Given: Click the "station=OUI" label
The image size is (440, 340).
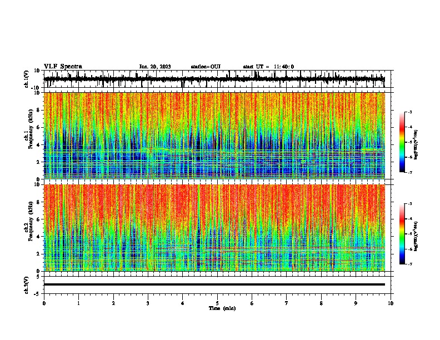Looking at the screenshot, I should [206, 67].
